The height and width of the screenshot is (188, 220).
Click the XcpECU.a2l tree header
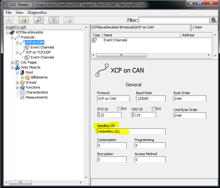44,27
